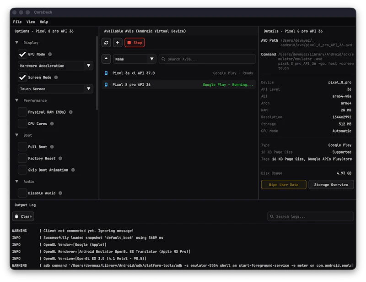Toggle sort direction arrow button

(x=106, y=59)
